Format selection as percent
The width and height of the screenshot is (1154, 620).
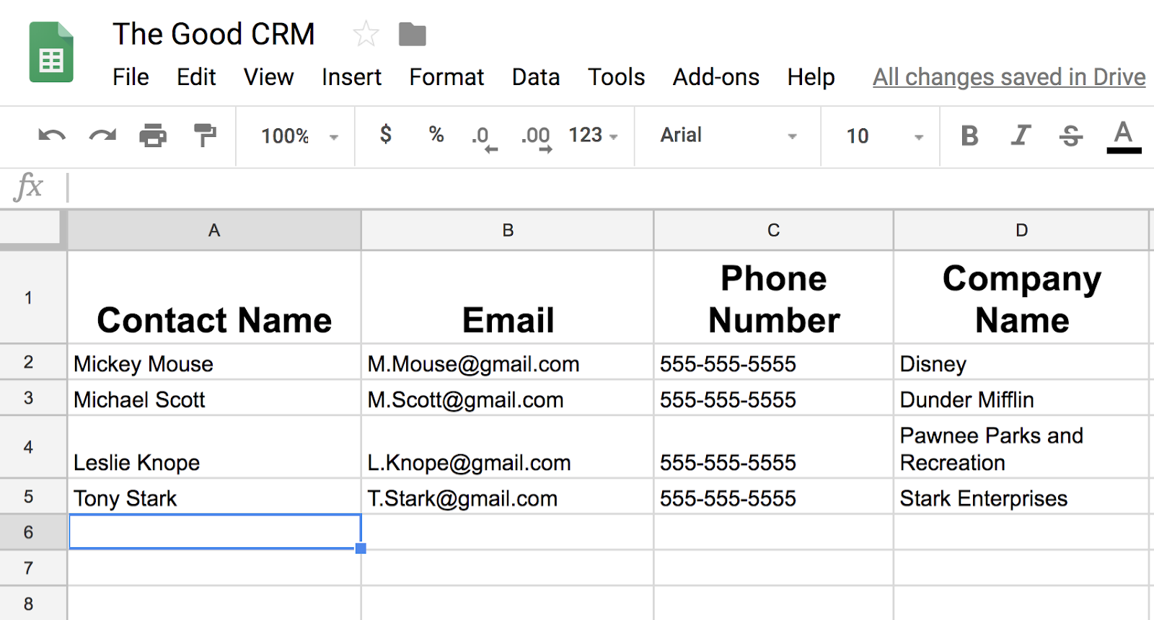pyautogui.click(x=436, y=135)
